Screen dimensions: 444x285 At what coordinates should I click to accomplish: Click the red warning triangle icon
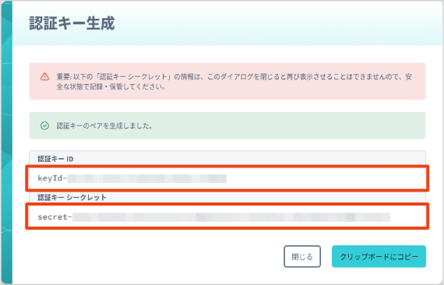click(44, 76)
